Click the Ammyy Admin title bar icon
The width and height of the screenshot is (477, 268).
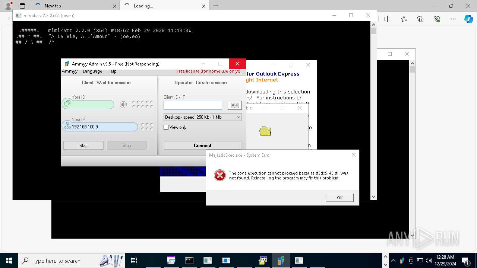67,64
